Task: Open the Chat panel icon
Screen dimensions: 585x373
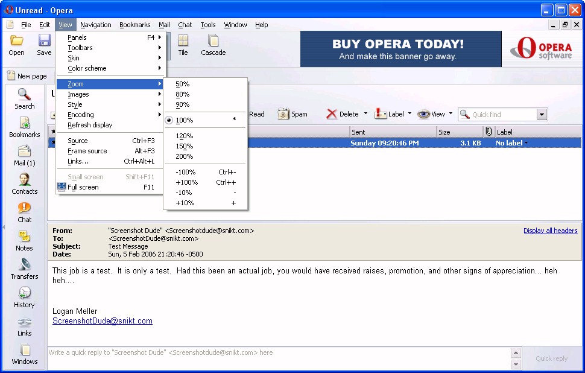Action: pyautogui.click(x=24, y=208)
